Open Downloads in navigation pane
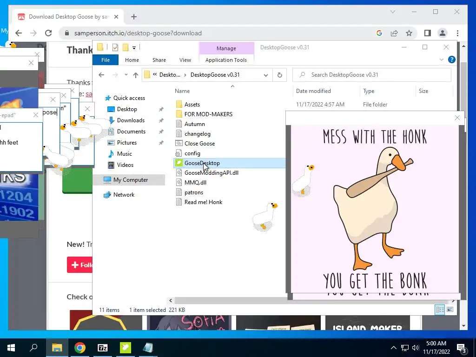476x357 pixels. (131, 120)
